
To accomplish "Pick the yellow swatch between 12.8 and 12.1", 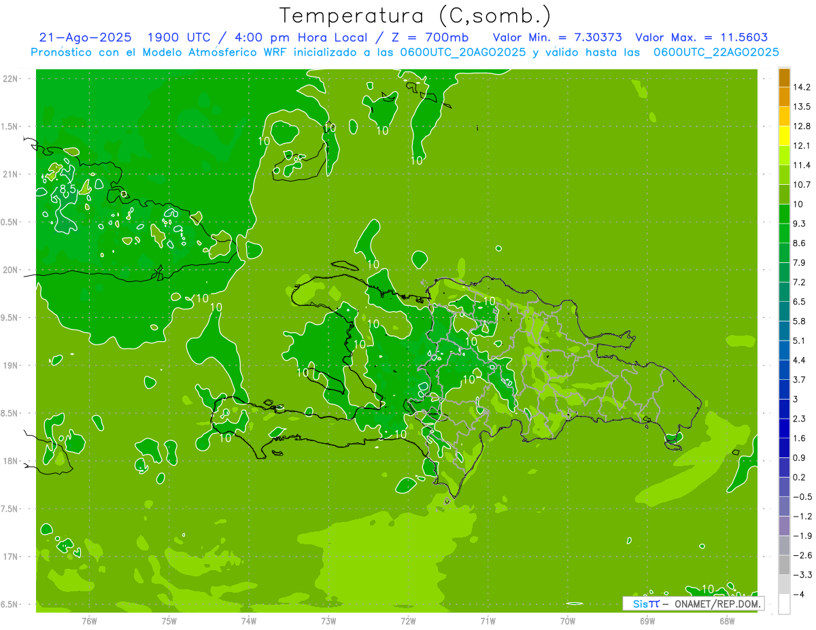I will (x=784, y=136).
